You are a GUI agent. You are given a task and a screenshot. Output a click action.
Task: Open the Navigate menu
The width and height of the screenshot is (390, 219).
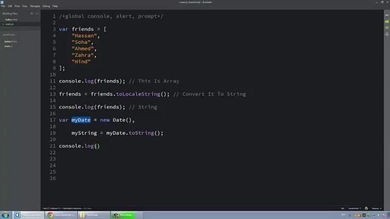tap(35, 6)
